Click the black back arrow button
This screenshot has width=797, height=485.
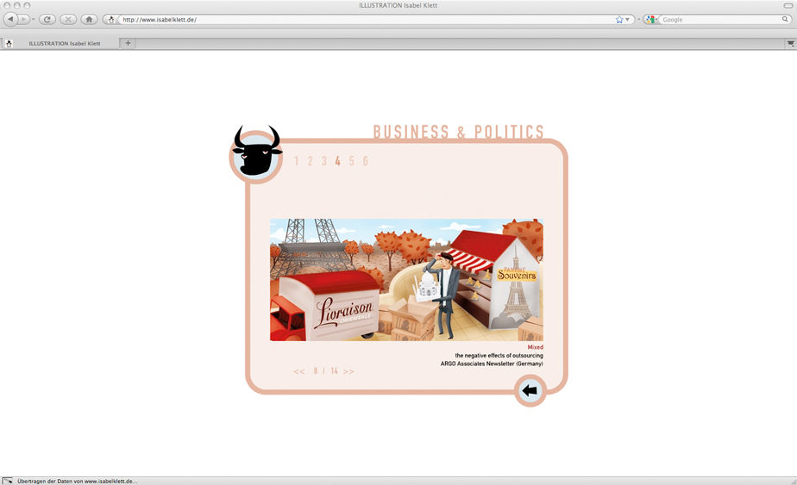[530, 391]
